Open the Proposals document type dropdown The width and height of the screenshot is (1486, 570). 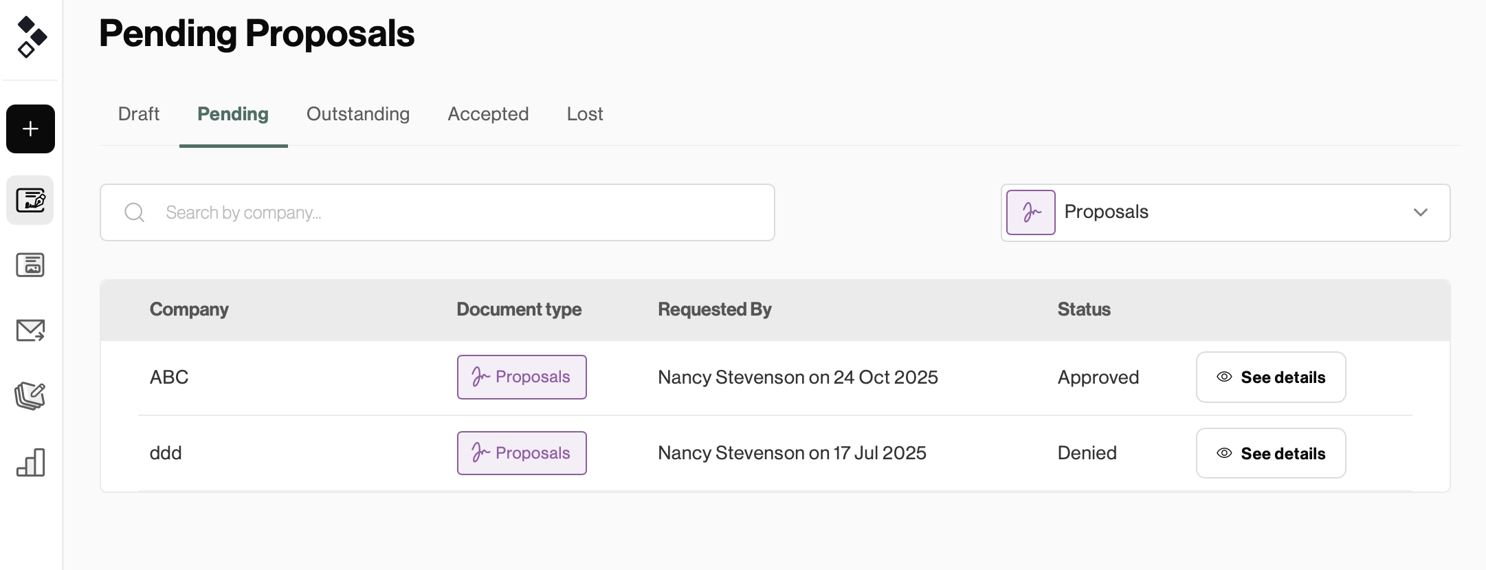[x=1226, y=212]
